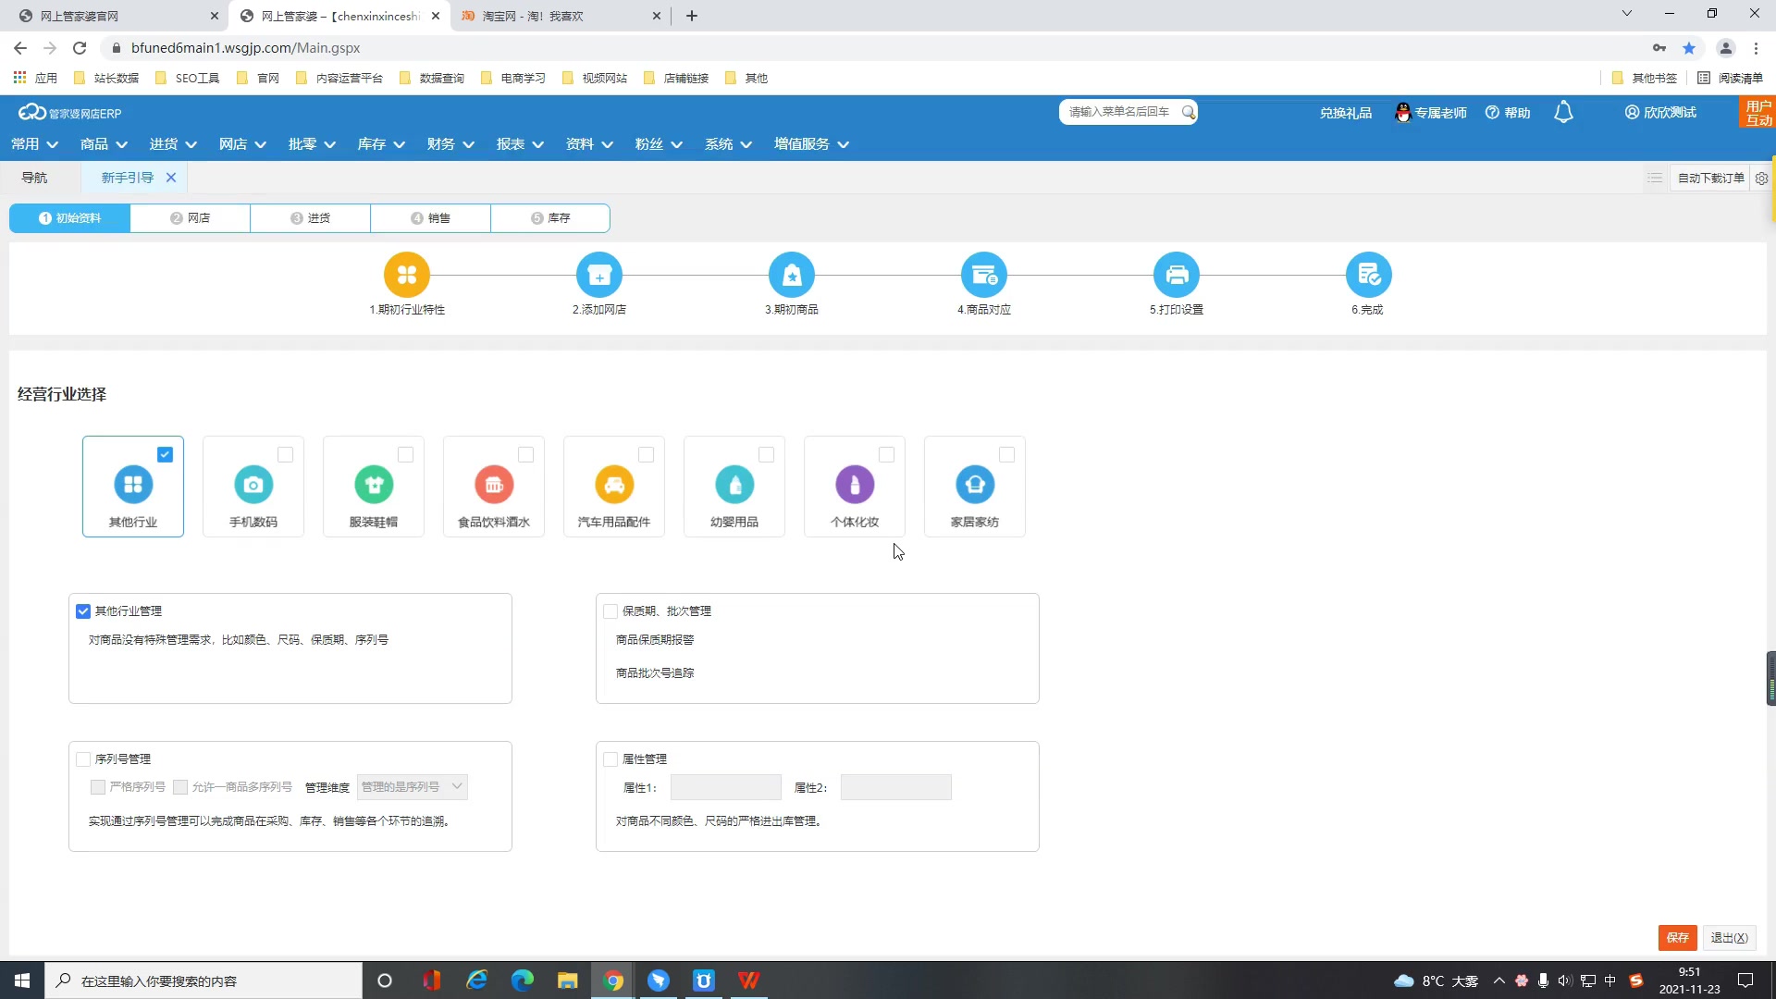
Task: Open the settings gear beside 自动下载订单
Action: pos(1762,179)
